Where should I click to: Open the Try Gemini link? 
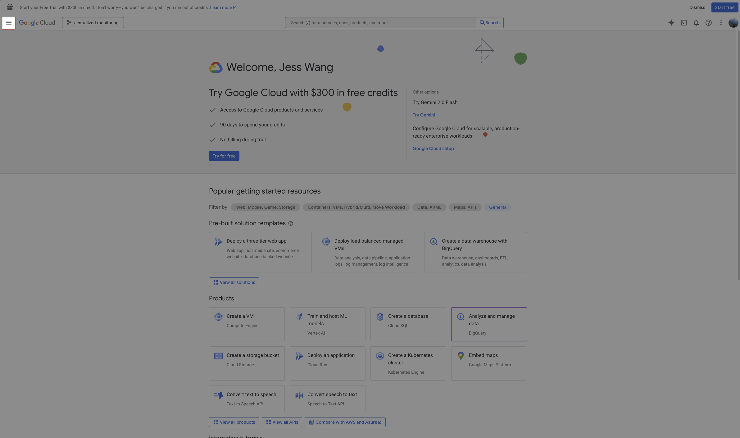click(424, 115)
